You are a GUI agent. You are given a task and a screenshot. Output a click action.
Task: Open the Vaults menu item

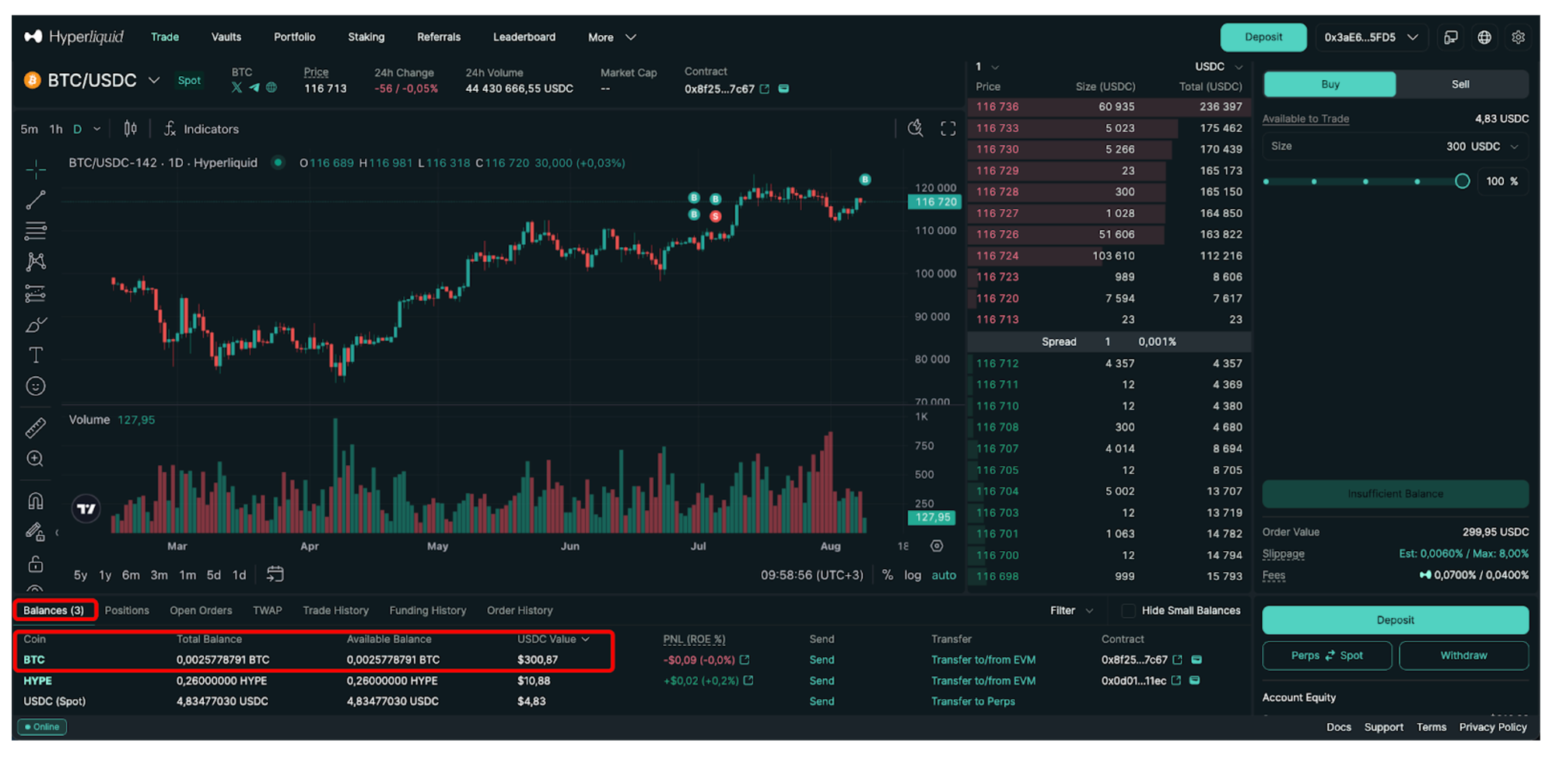pos(226,37)
